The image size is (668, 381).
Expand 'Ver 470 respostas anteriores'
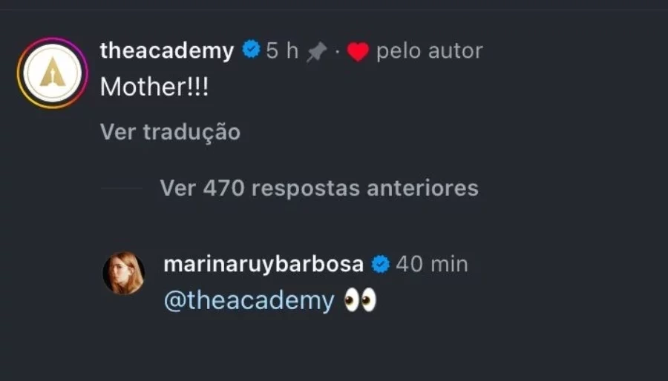319,188
